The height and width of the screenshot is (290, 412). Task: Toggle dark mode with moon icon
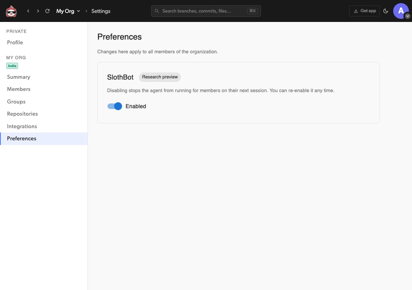point(385,11)
